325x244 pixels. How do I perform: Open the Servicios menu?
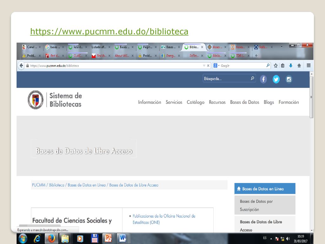coord(174,102)
